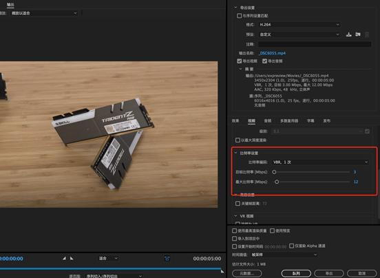Set the out point marker icon
The image size is (380, 278).
72,258
